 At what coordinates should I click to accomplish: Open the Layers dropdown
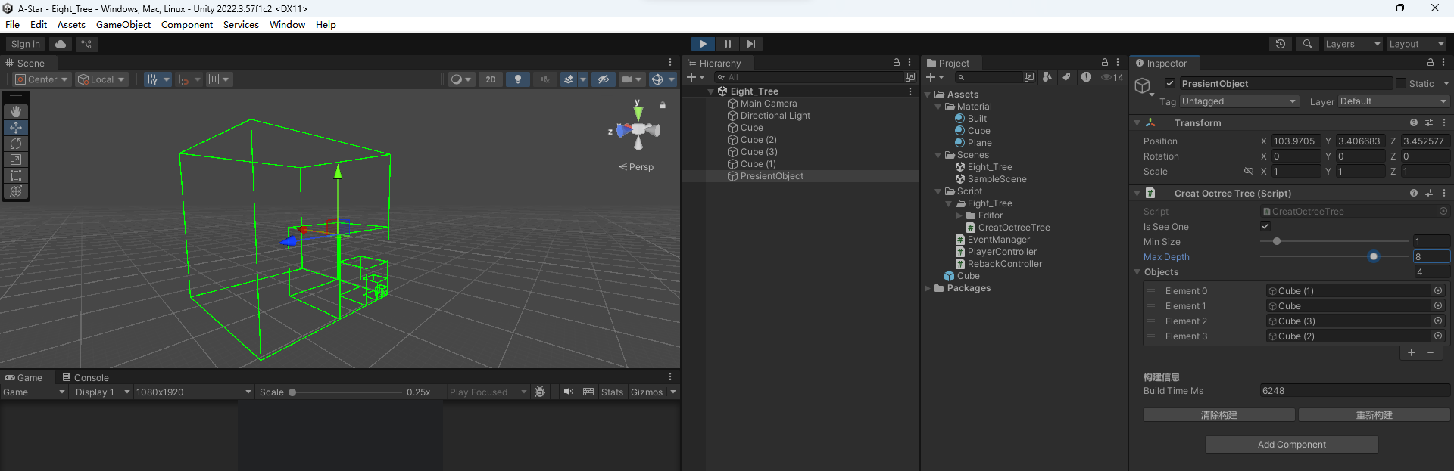(1353, 44)
